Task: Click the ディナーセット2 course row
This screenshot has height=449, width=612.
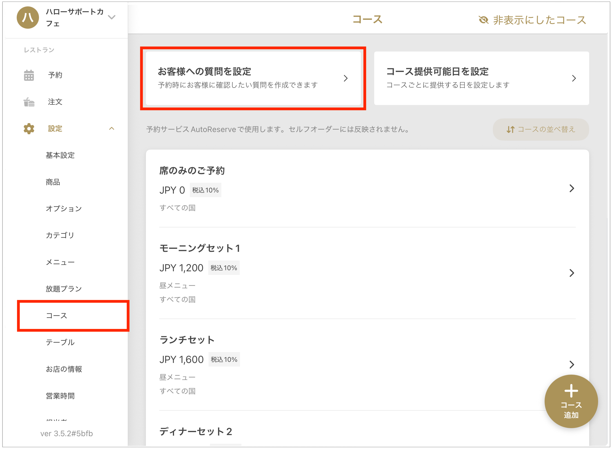Action: pos(196,431)
